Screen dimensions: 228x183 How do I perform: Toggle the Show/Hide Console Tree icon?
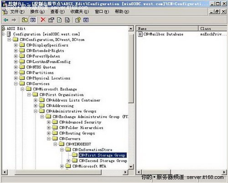(33, 20)
